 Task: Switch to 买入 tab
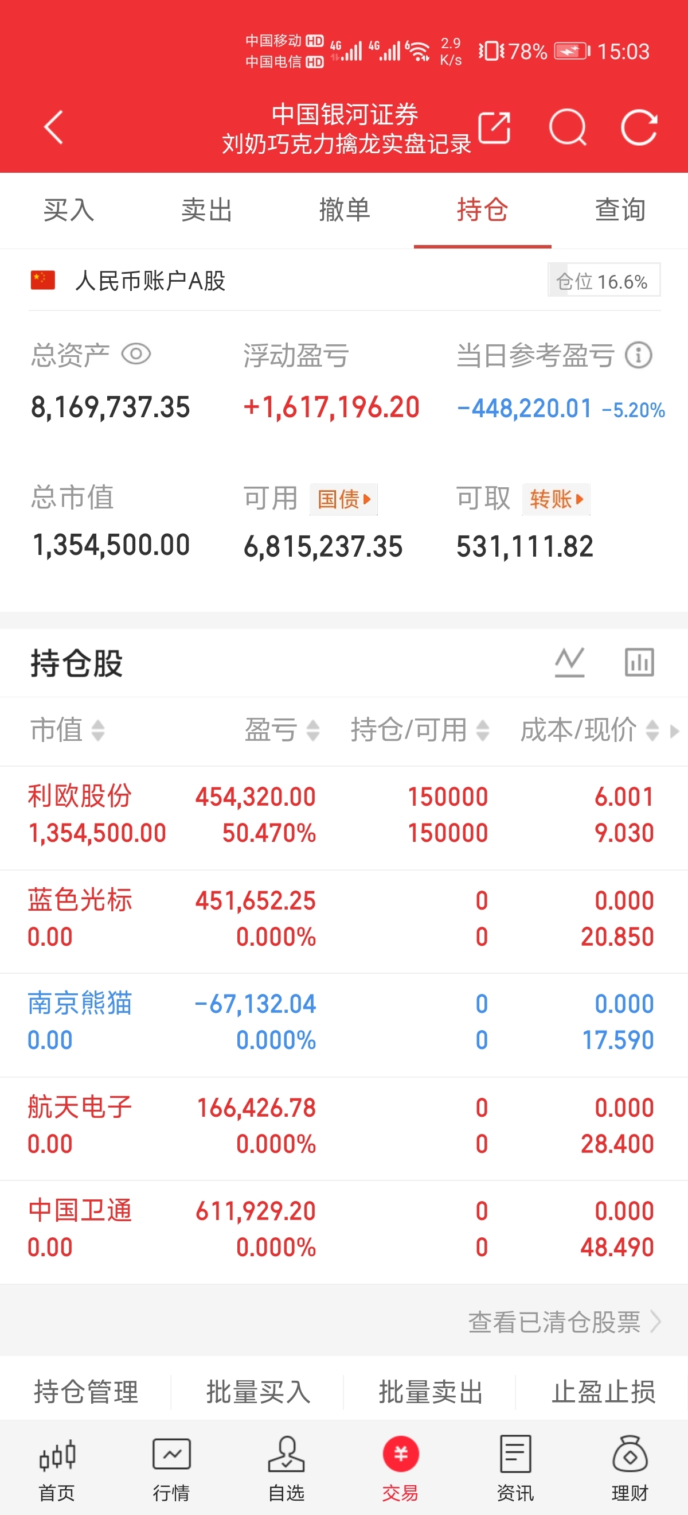(x=69, y=210)
